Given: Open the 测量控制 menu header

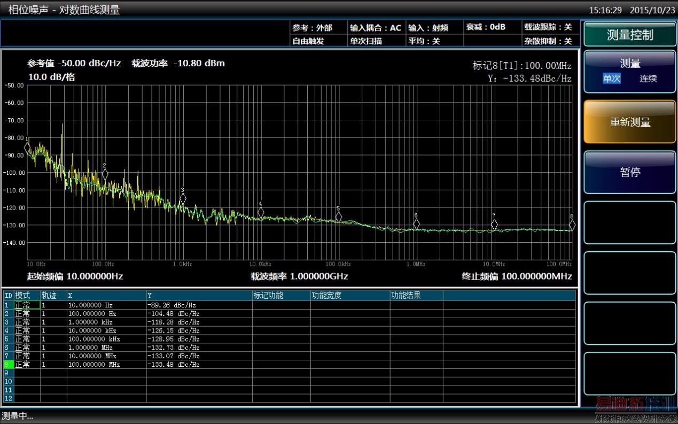Looking at the screenshot, I should coord(629,35).
